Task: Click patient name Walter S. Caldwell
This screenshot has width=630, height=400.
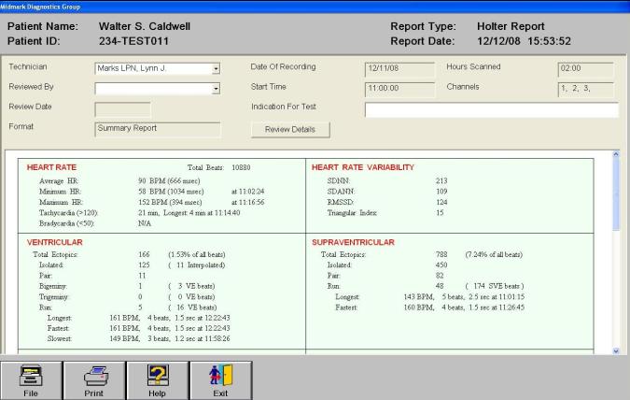Action: pyautogui.click(x=145, y=26)
